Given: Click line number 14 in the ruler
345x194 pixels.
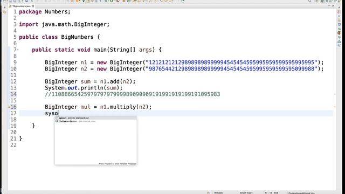Looking at the screenshot, I should point(13,94).
